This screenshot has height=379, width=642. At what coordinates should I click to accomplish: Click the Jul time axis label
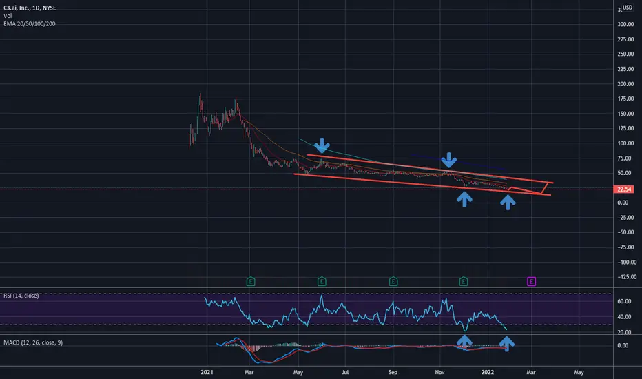pos(345,372)
